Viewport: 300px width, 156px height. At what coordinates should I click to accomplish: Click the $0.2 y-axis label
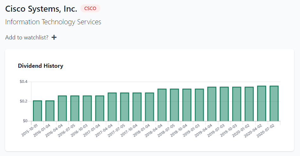pyautogui.click(x=23, y=101)
